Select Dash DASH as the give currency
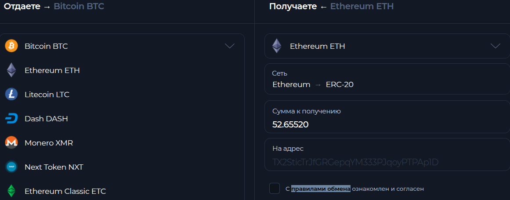The image size is (510, 200). pyautogui.click(x=122, y=119)
